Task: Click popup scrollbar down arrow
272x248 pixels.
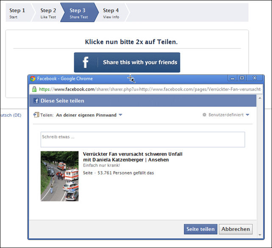Action: click(260, 235)
